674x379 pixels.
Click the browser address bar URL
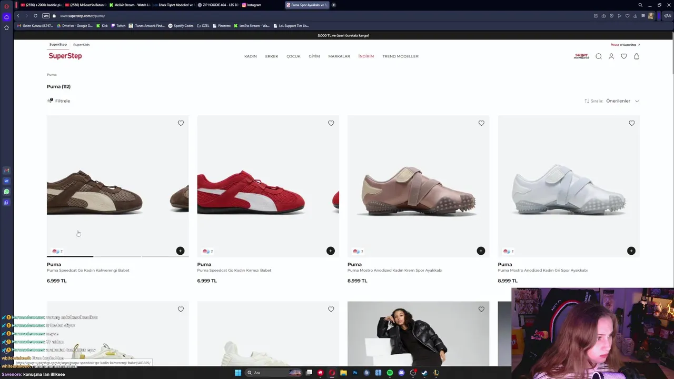pyautogui.click(x=83, y=16)
